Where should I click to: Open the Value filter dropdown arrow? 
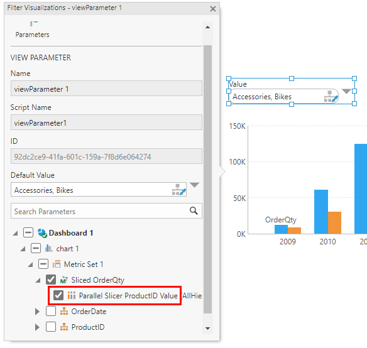tap(346, 91)
